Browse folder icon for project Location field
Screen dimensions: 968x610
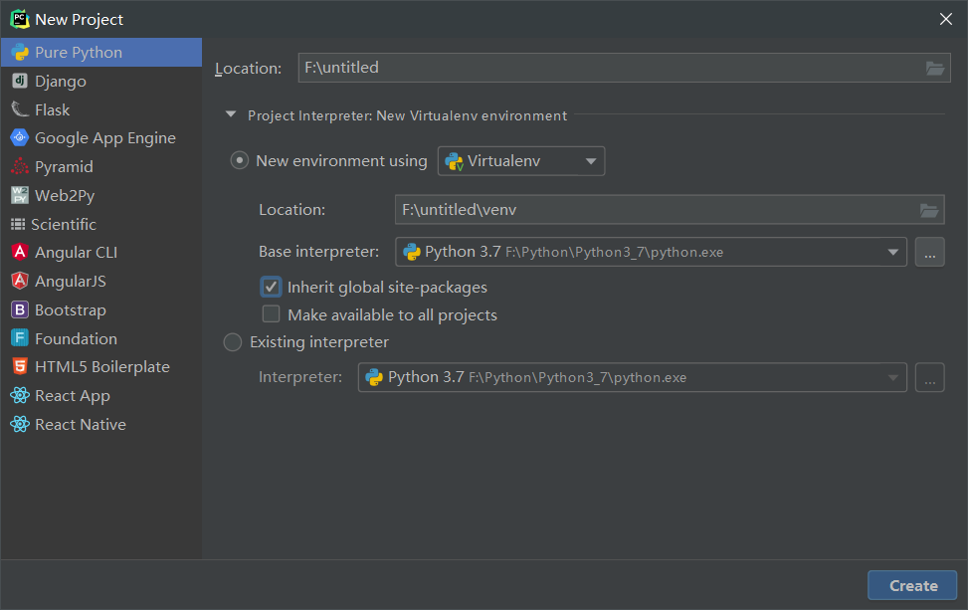(x=934, y=68)
